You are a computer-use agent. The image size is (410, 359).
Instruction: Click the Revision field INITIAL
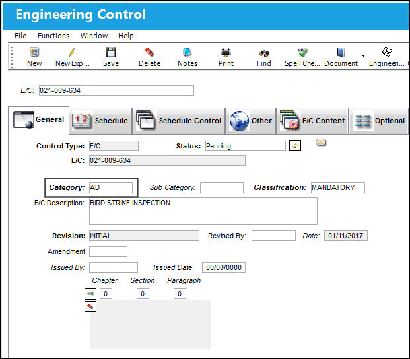coord(144,236)
